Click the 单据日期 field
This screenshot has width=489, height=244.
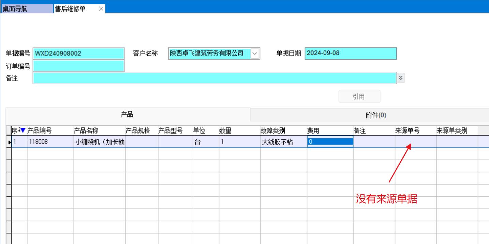[x=351, y=54]
